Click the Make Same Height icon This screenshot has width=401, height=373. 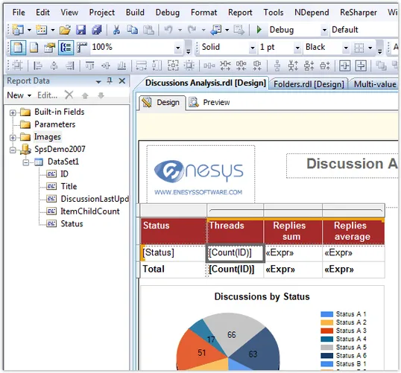157,66
